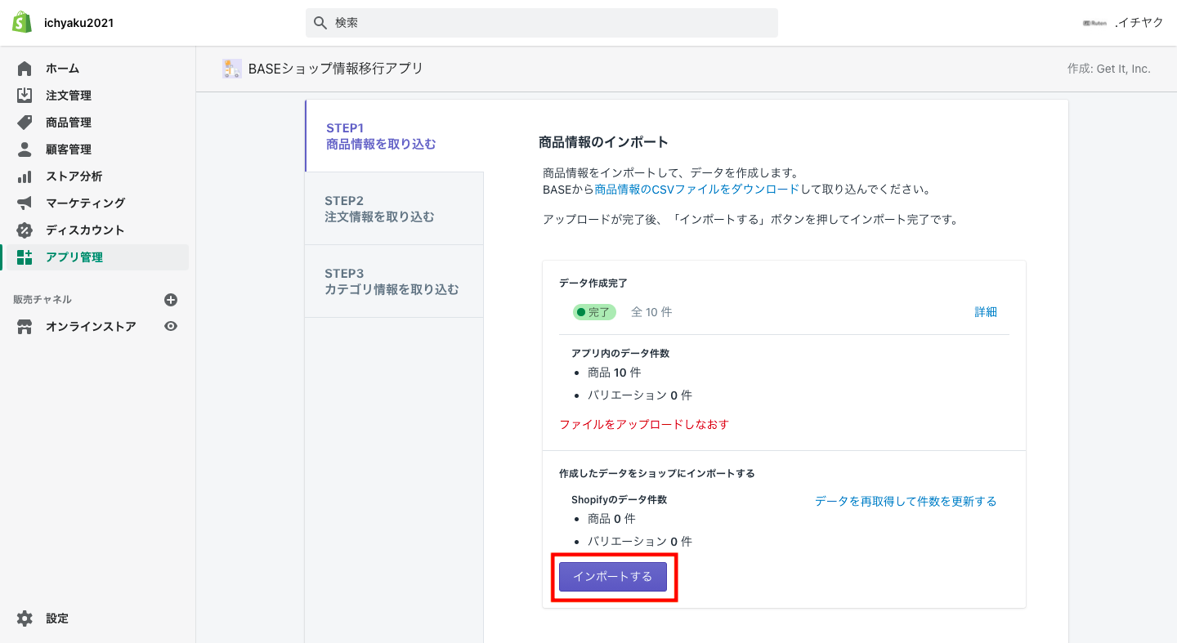Click the Shopify logo icon
The height and width of the screenshot is (643, 1177).
point(22,23)
